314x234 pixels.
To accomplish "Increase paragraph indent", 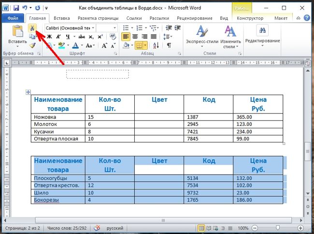I will click(178, 28).
